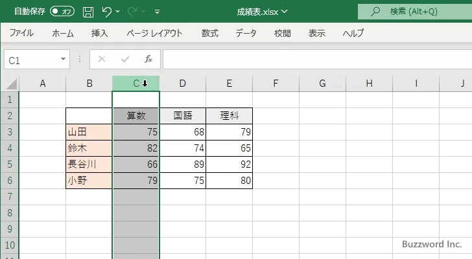
Task: Open the 表示 tab
Action: 316,33
